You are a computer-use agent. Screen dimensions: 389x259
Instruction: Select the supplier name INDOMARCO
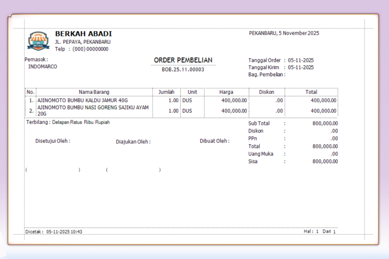[43, 67]
